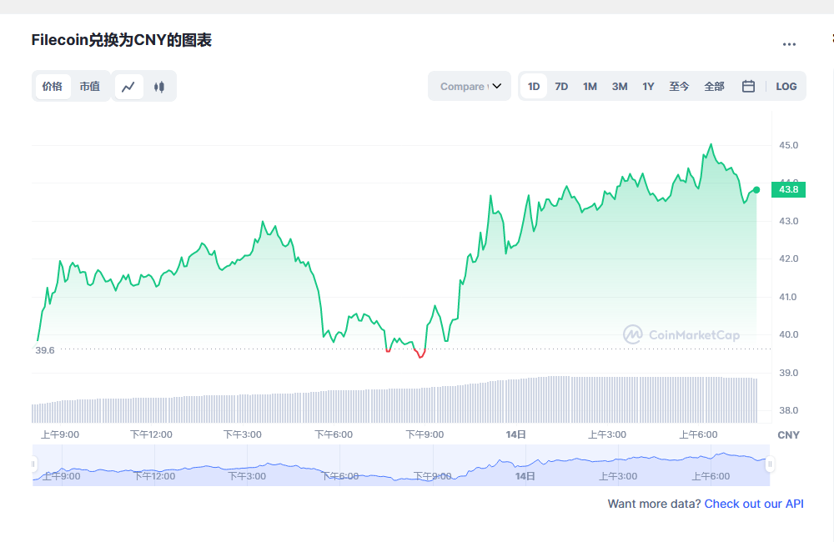Switch to 3M time range

(619, 86)
